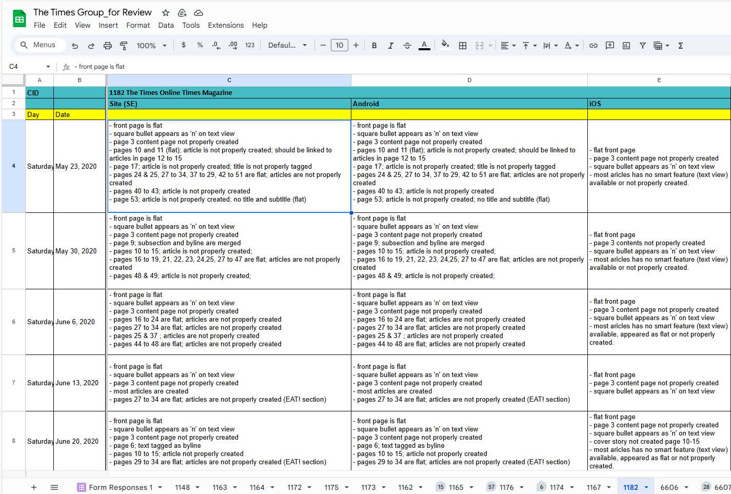Click the formula bar text
Image resolution: width=731 pixels, height=494 pixels.
coord(102,67)
